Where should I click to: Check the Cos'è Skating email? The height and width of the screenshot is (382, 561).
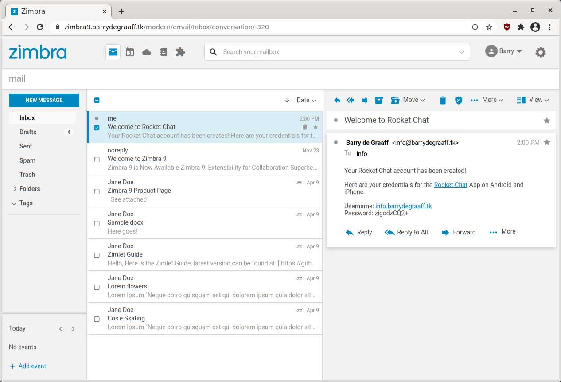pyautogui.click(x=97, y=319)
